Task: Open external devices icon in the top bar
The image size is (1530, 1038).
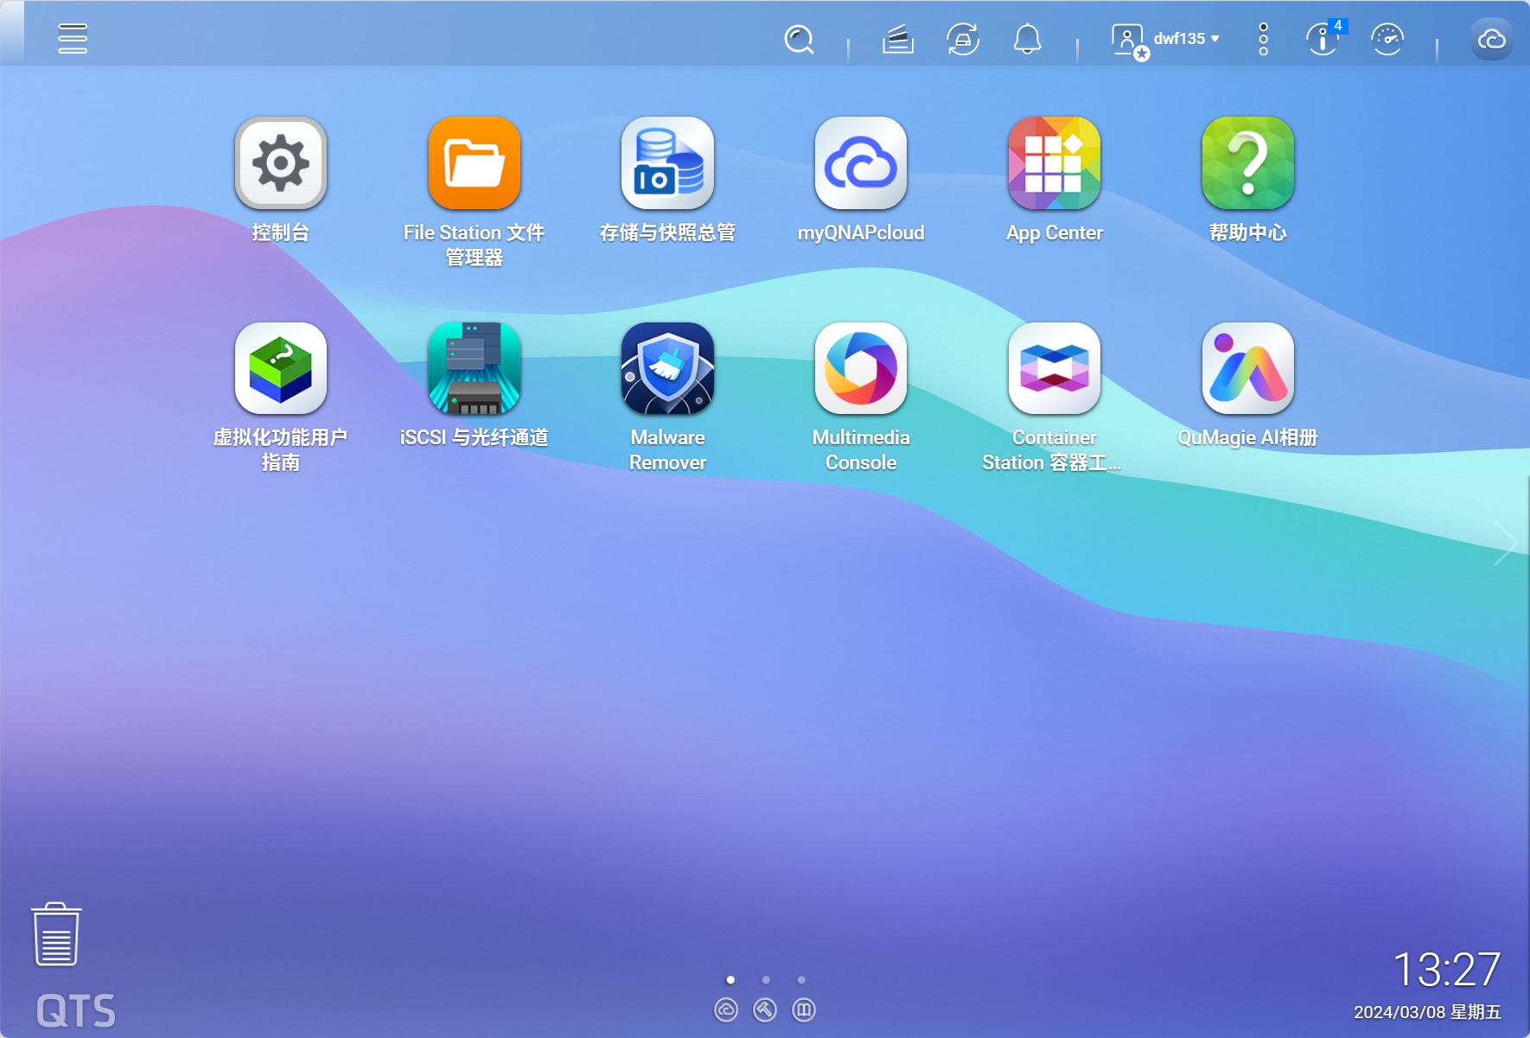Action: [x=963, y=39]
